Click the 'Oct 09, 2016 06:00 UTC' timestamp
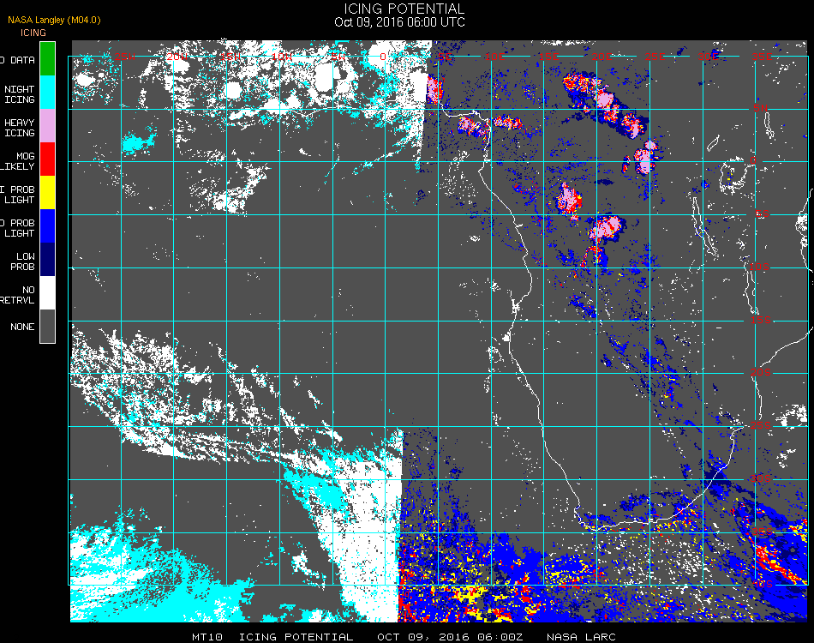The width and height of the screenshot is (814, 643). 399,22
